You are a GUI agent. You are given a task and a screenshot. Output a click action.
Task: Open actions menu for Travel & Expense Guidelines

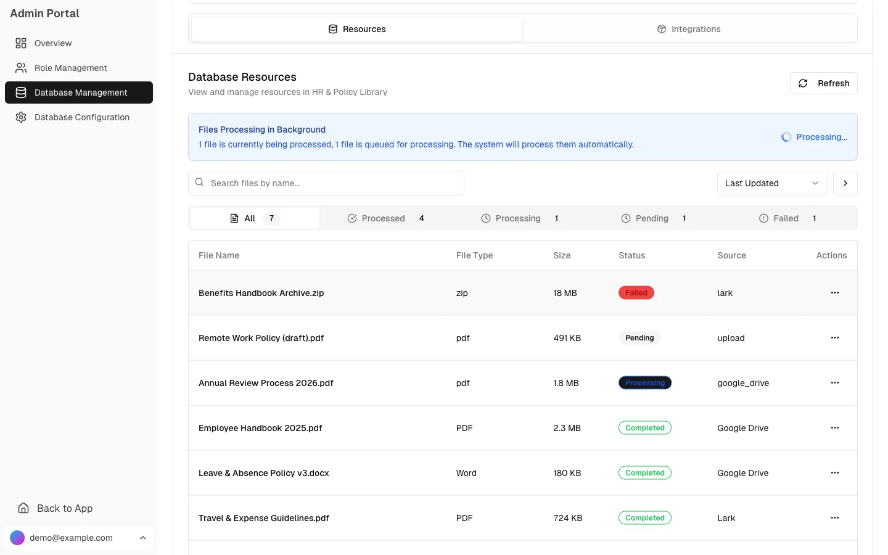835,518
